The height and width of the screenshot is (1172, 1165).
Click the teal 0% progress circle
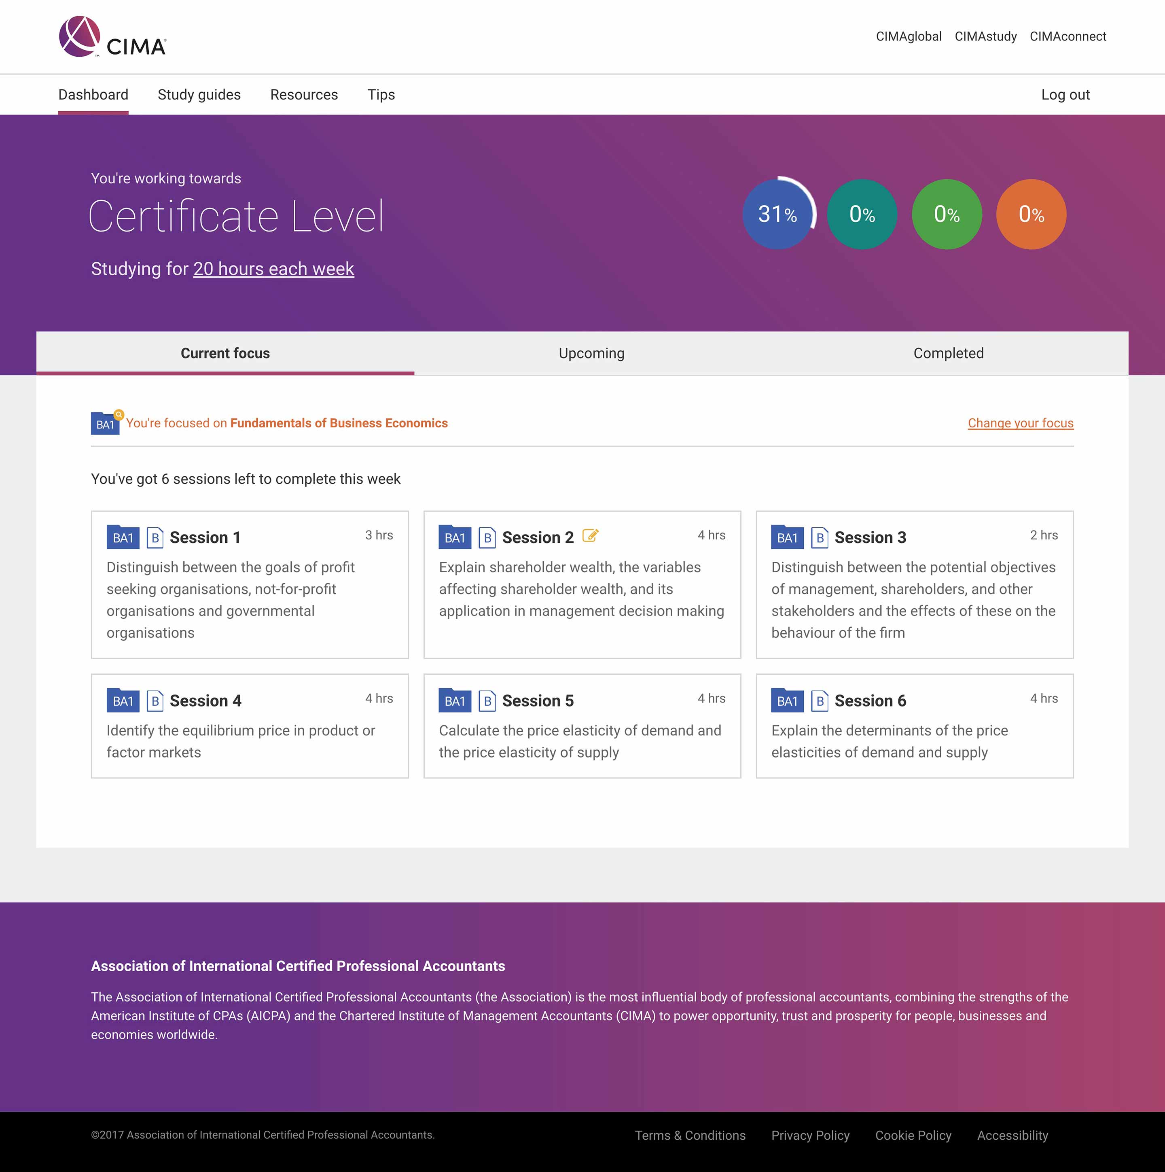(862, 214)
